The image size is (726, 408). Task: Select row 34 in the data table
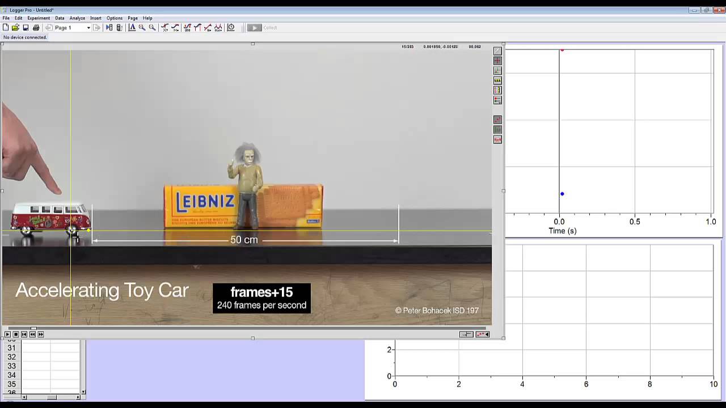[11, 375]
